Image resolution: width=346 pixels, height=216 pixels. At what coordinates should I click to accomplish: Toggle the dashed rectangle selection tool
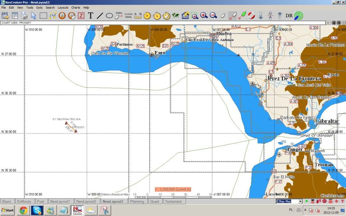43,16
